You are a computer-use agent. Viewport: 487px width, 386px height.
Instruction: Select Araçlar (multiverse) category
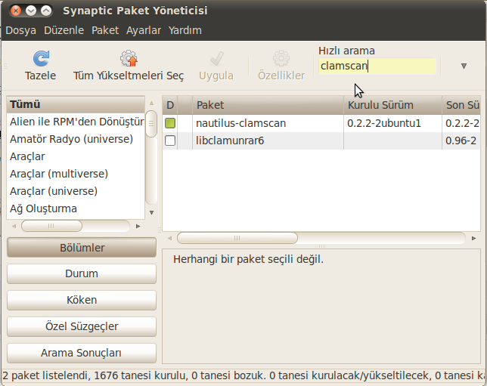[76, 174]
